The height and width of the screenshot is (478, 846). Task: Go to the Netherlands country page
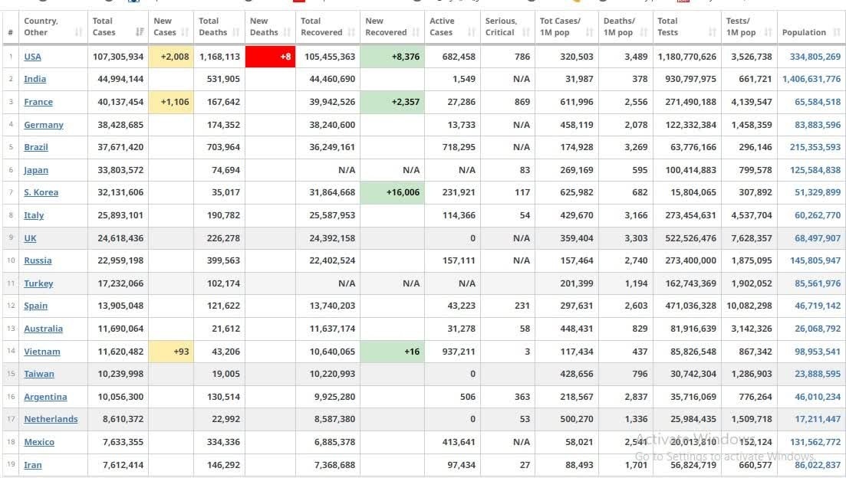click(x=51, y=419)
